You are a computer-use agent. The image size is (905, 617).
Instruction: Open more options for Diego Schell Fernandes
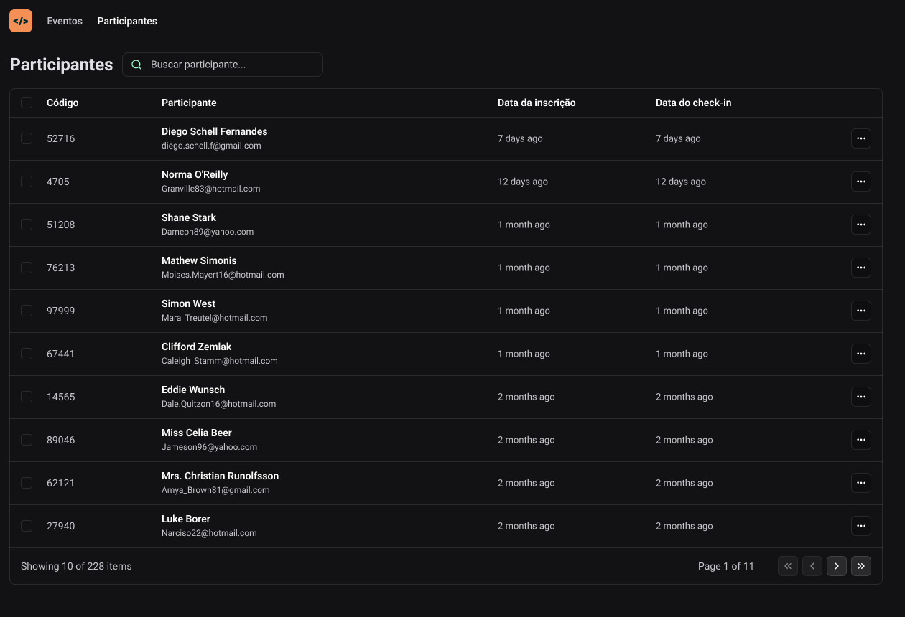pos(861,138)
